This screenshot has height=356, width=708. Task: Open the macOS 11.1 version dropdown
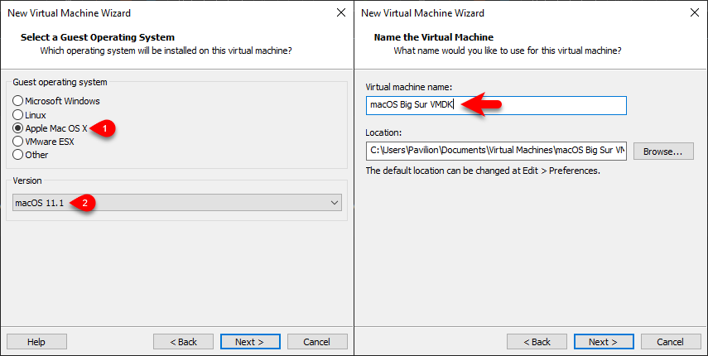pos(177,203)
